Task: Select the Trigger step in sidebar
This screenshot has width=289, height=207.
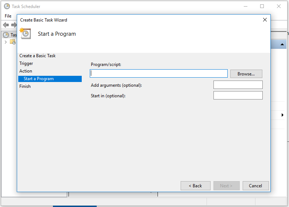Action: tap(26, 63)
